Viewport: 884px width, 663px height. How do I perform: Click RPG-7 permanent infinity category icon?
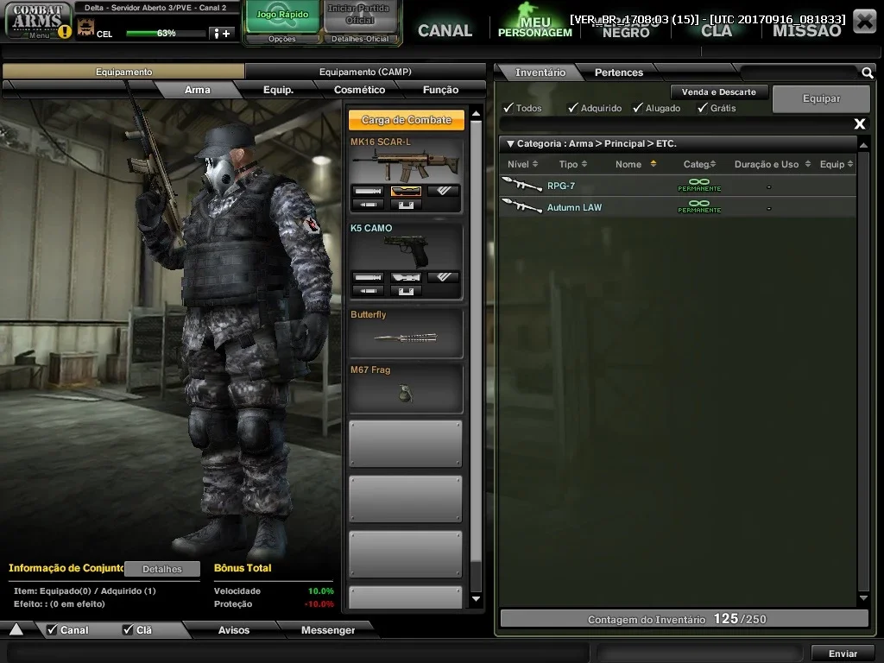point(699,185)
